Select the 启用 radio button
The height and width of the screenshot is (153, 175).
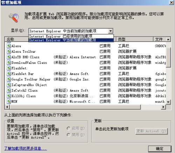point(69,129)
